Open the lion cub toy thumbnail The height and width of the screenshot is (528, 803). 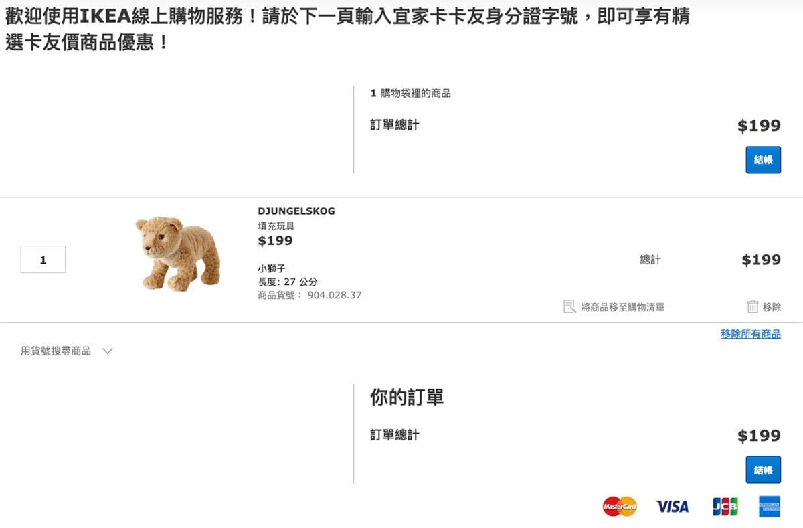click(177, 253)
